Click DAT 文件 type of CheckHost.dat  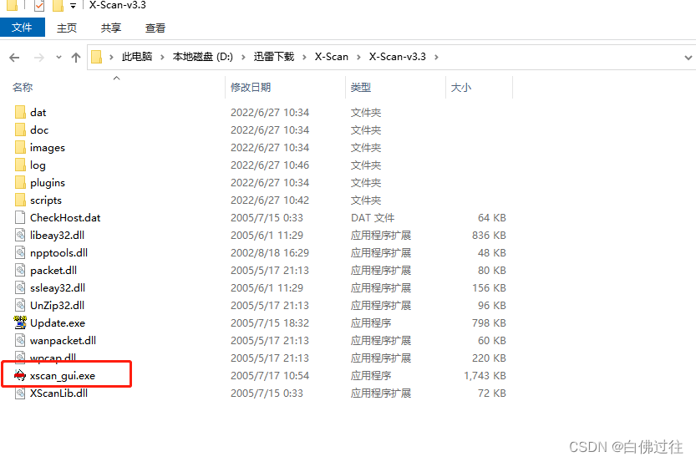[373, 217]
